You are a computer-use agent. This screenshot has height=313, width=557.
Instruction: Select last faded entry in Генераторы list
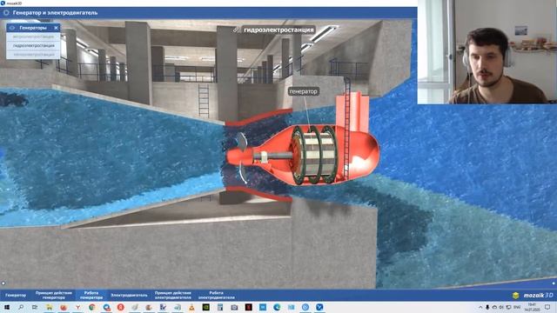[33, 54]
